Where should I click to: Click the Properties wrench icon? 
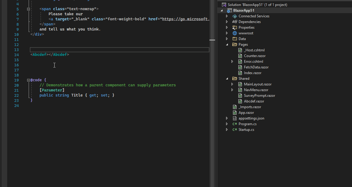point(234,27)
